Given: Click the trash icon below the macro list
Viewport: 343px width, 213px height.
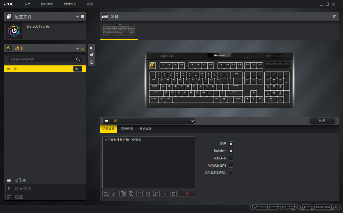Looking at the screenshot, I should tap(174, 194).
